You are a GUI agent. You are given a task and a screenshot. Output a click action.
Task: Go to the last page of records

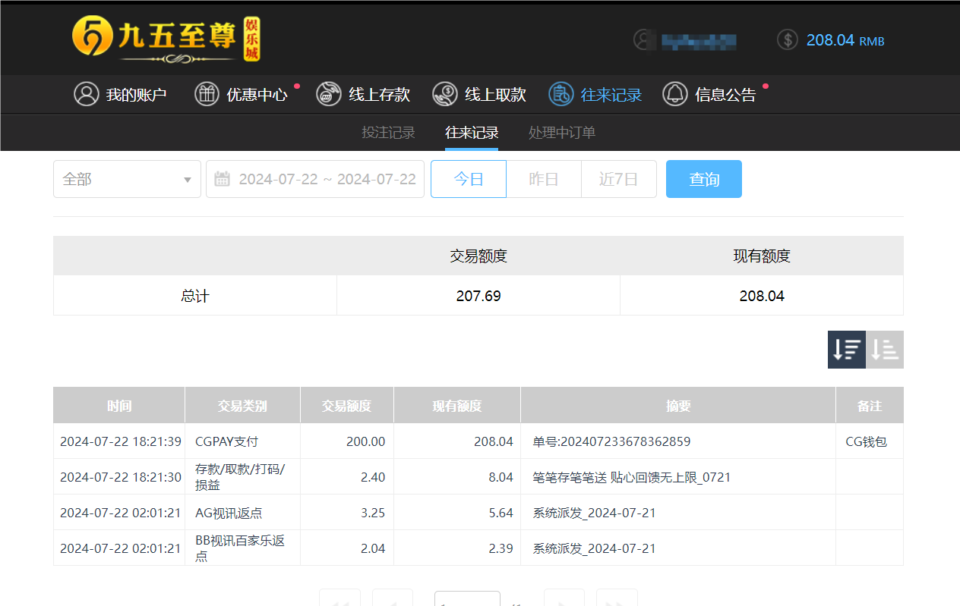[x=617, y=601]
